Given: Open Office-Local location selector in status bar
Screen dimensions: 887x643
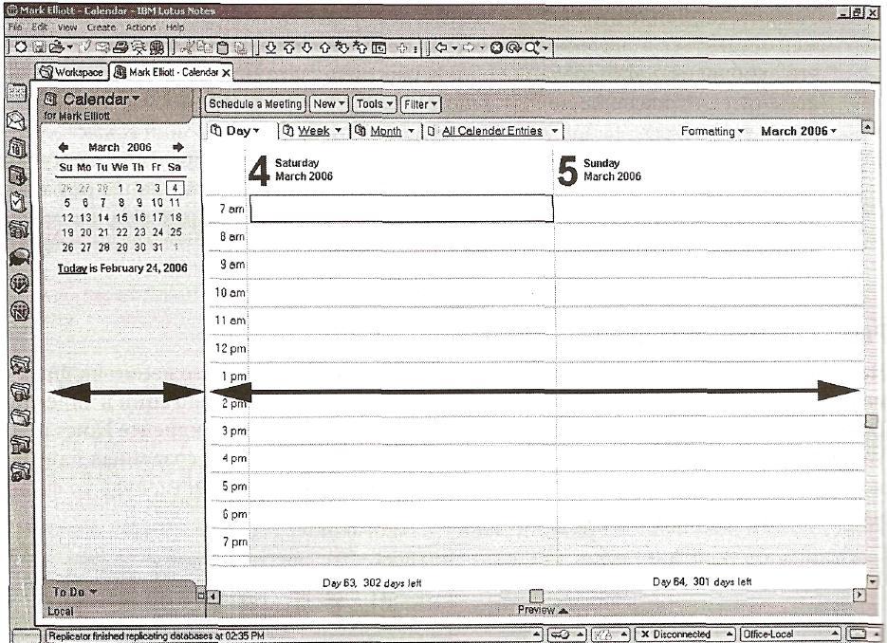Looking at the screenshot, I should (x=789, y=634).
